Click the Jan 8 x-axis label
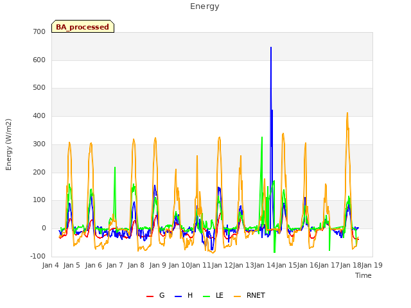 pyautogui.click(x=136, y=265)
